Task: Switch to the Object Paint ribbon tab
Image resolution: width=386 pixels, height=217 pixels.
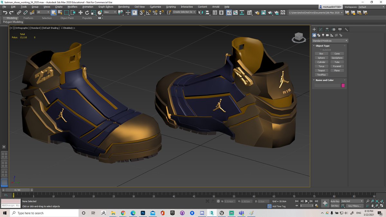Action: [67, 18]
